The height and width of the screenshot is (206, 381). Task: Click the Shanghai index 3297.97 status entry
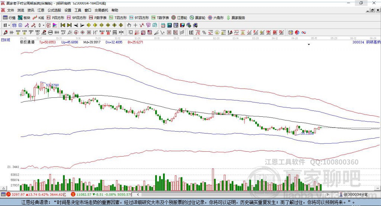36,194
